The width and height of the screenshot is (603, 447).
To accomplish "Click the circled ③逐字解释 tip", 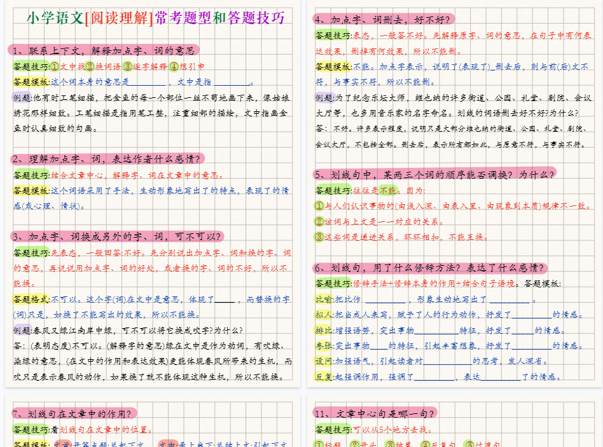I will tap(145, 66).
